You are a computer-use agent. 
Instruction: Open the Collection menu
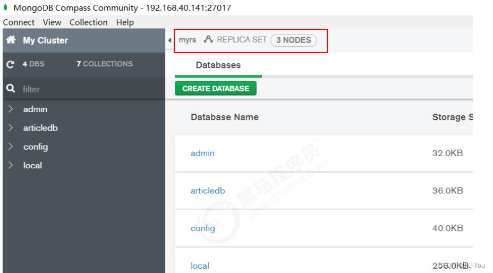88,22
